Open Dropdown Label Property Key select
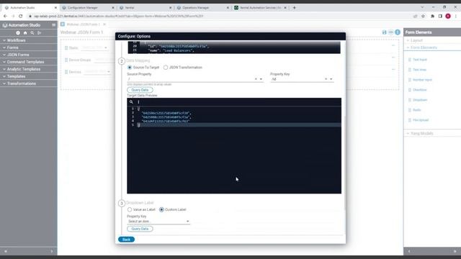 (x=158, y=222)
